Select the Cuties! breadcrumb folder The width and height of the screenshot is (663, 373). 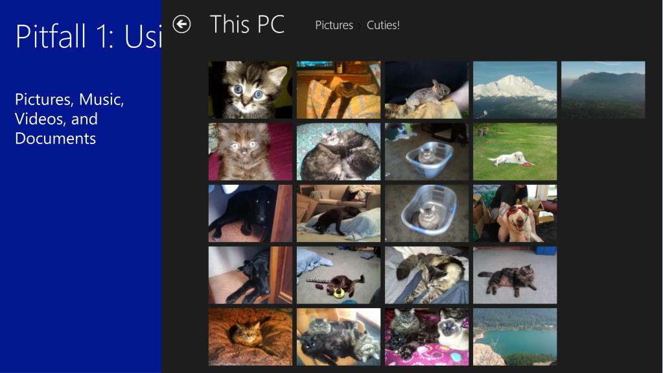[383, 25]
